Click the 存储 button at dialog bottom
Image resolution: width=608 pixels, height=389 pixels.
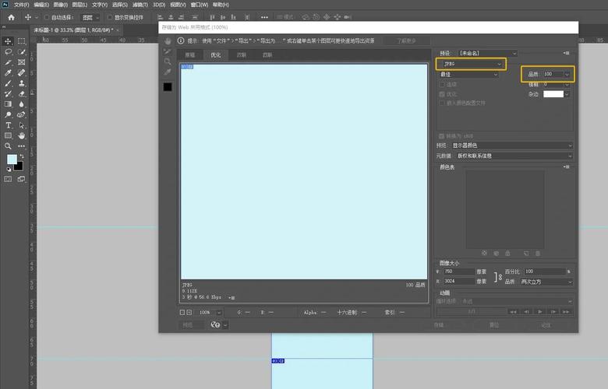click(439, 325)
